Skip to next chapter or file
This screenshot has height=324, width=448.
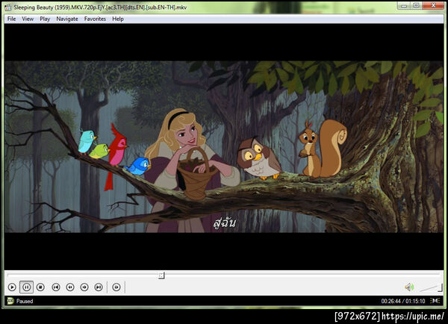point(99,287)
